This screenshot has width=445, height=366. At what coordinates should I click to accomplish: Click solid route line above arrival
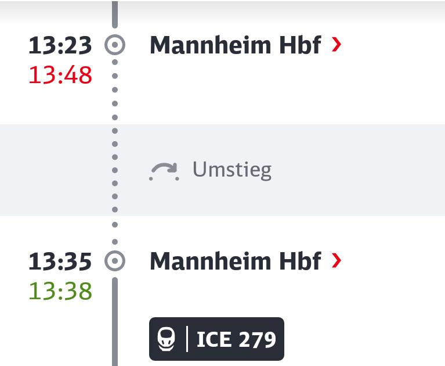coord(115,14)
